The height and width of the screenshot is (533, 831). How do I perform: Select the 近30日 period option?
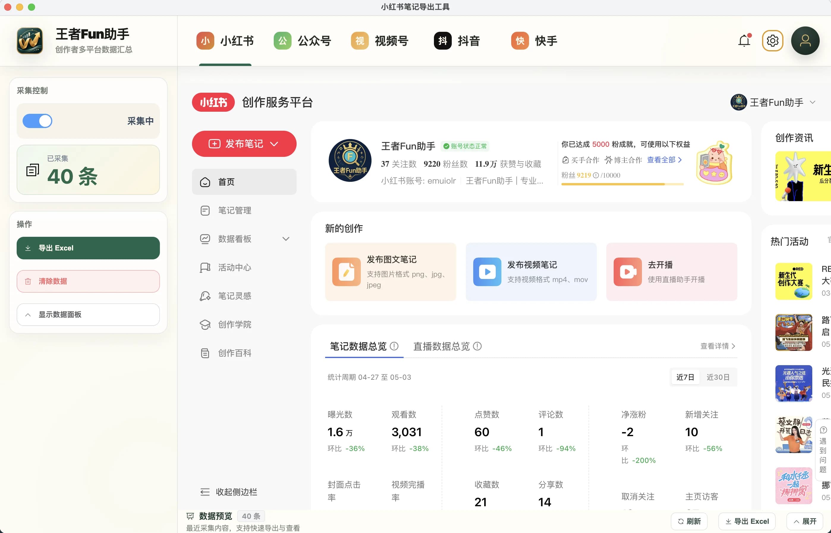(718, 377)
